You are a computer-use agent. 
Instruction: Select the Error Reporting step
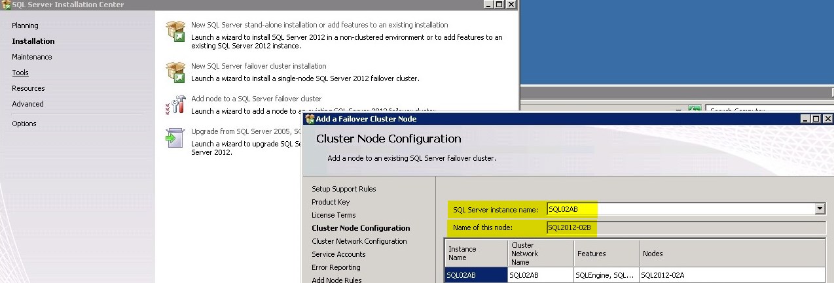[336, 267]
